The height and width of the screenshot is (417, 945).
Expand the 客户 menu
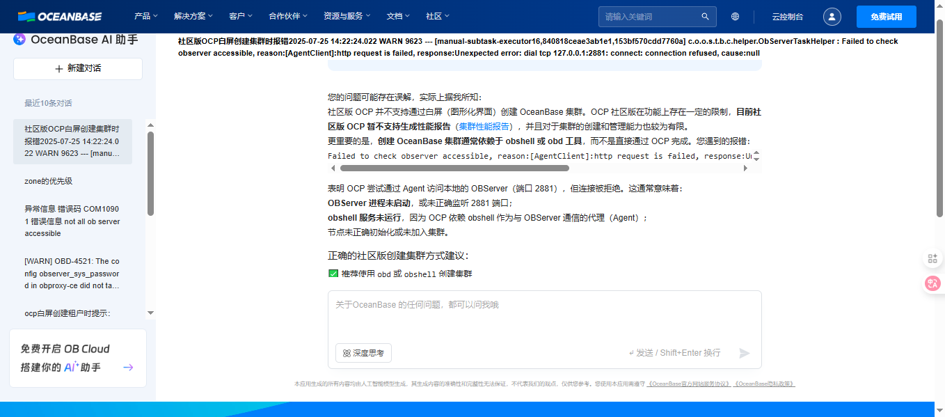point(240,16)
